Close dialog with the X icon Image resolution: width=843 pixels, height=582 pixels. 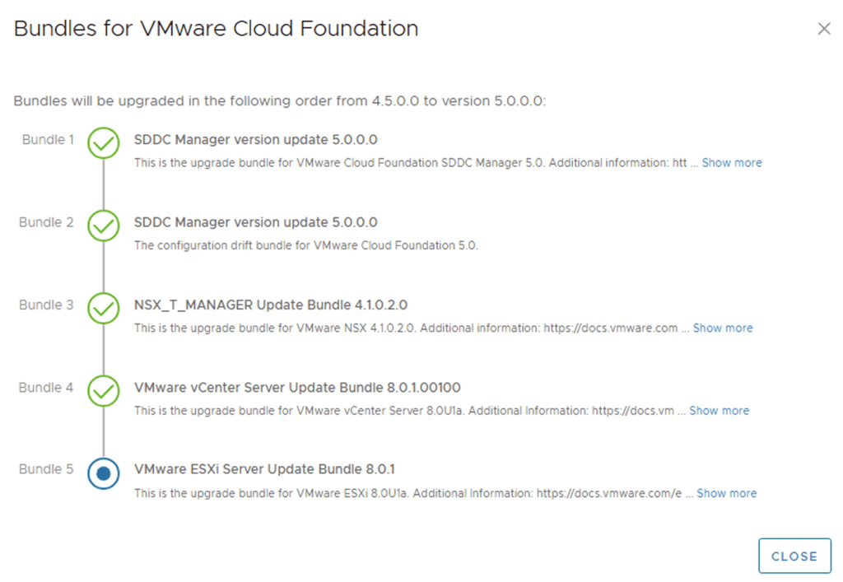(823, 29)
